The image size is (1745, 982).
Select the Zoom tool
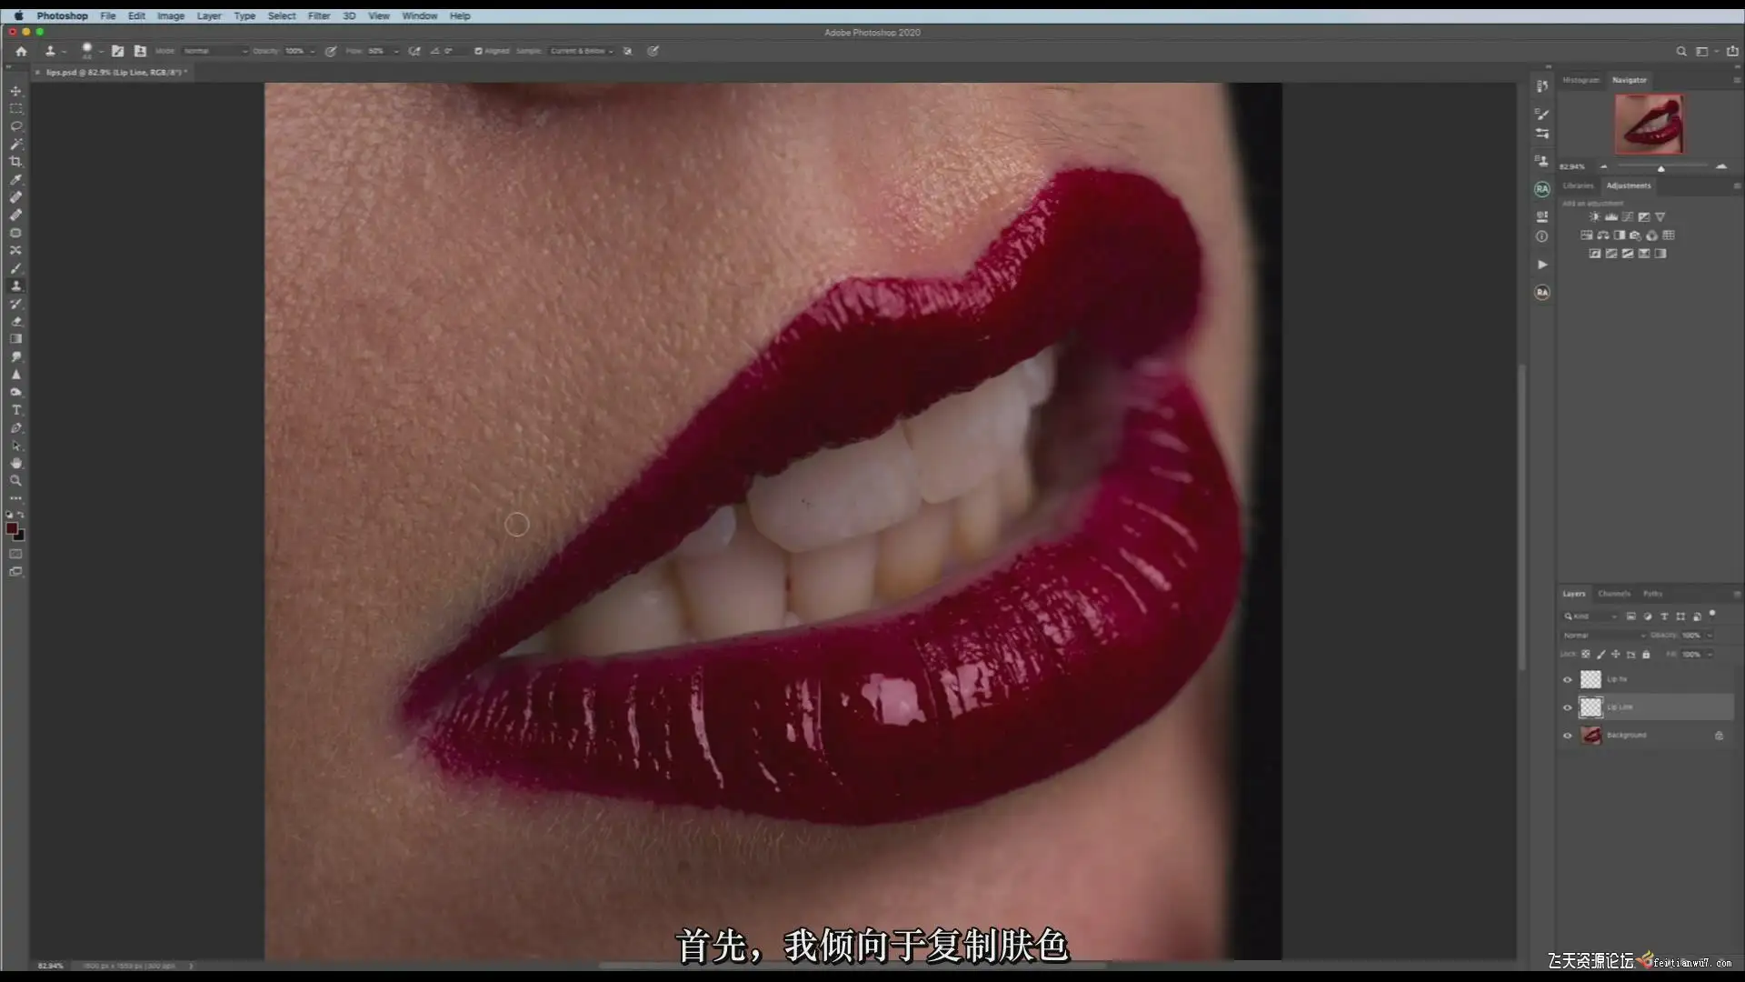[15, 481]
